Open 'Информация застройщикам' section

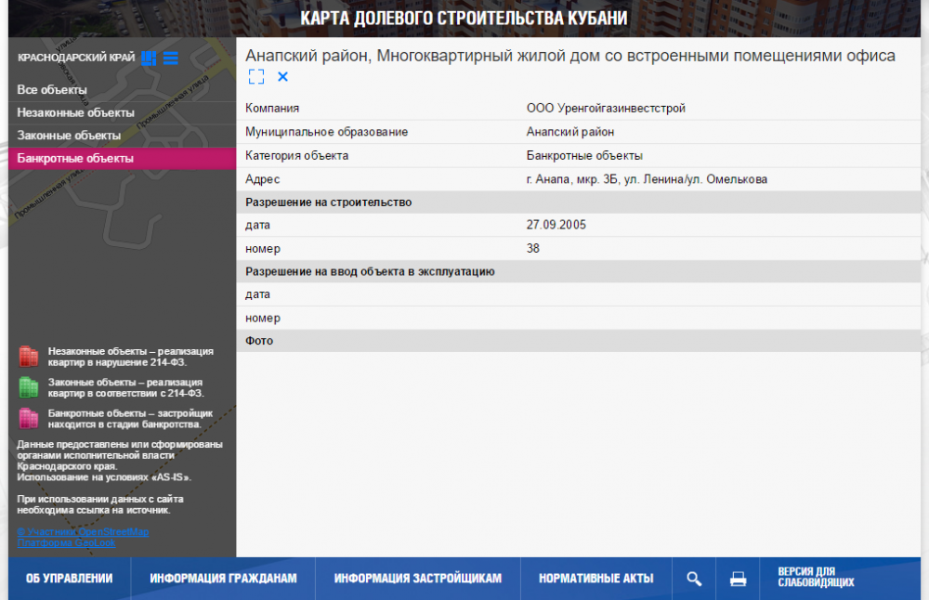pyautogui.click(x=418, y=579)
